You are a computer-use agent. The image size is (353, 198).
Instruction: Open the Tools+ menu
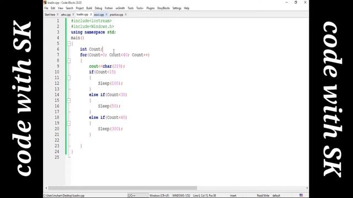pos(140,8)
